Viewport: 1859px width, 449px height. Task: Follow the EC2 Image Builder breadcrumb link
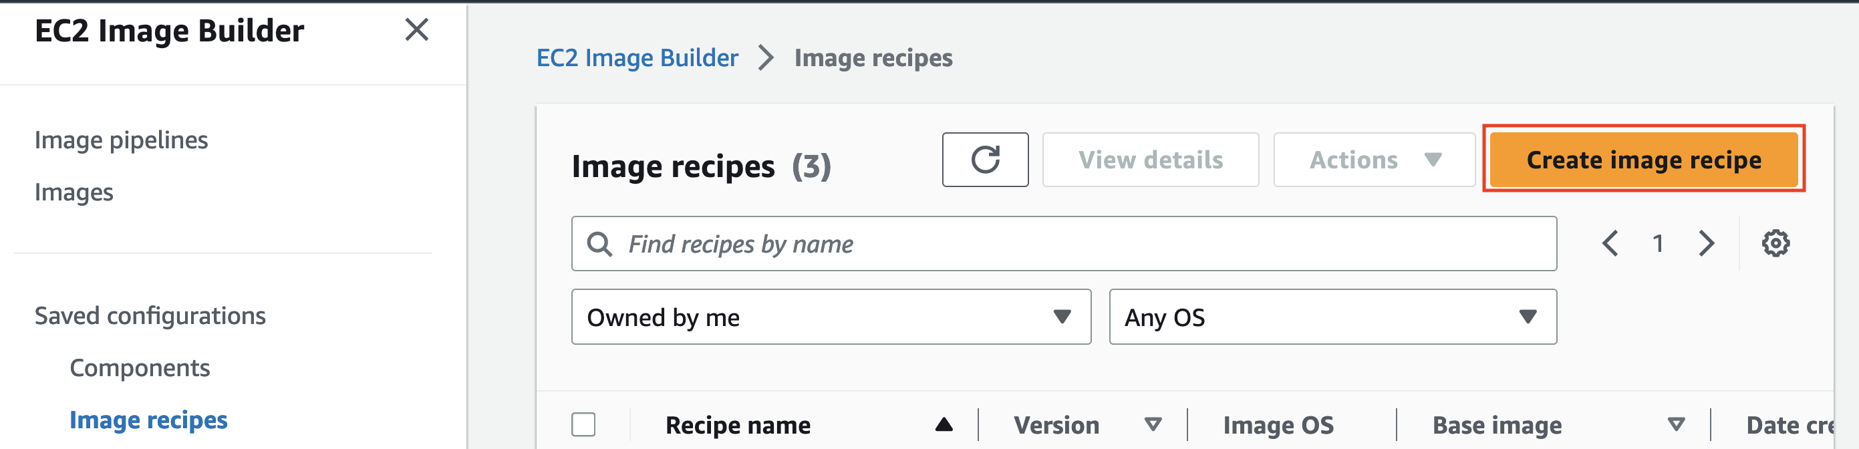[638, 57]
